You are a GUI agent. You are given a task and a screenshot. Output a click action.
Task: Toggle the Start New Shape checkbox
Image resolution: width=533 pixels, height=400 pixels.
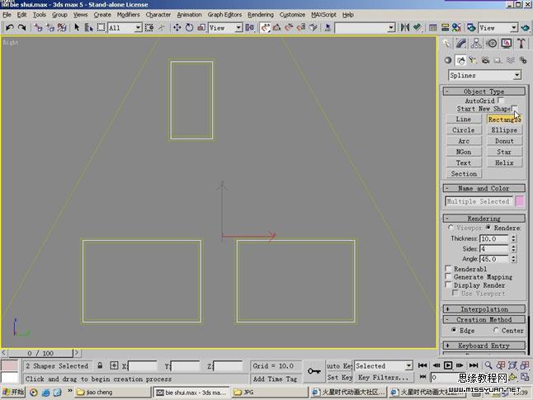(x=514, y=108)
